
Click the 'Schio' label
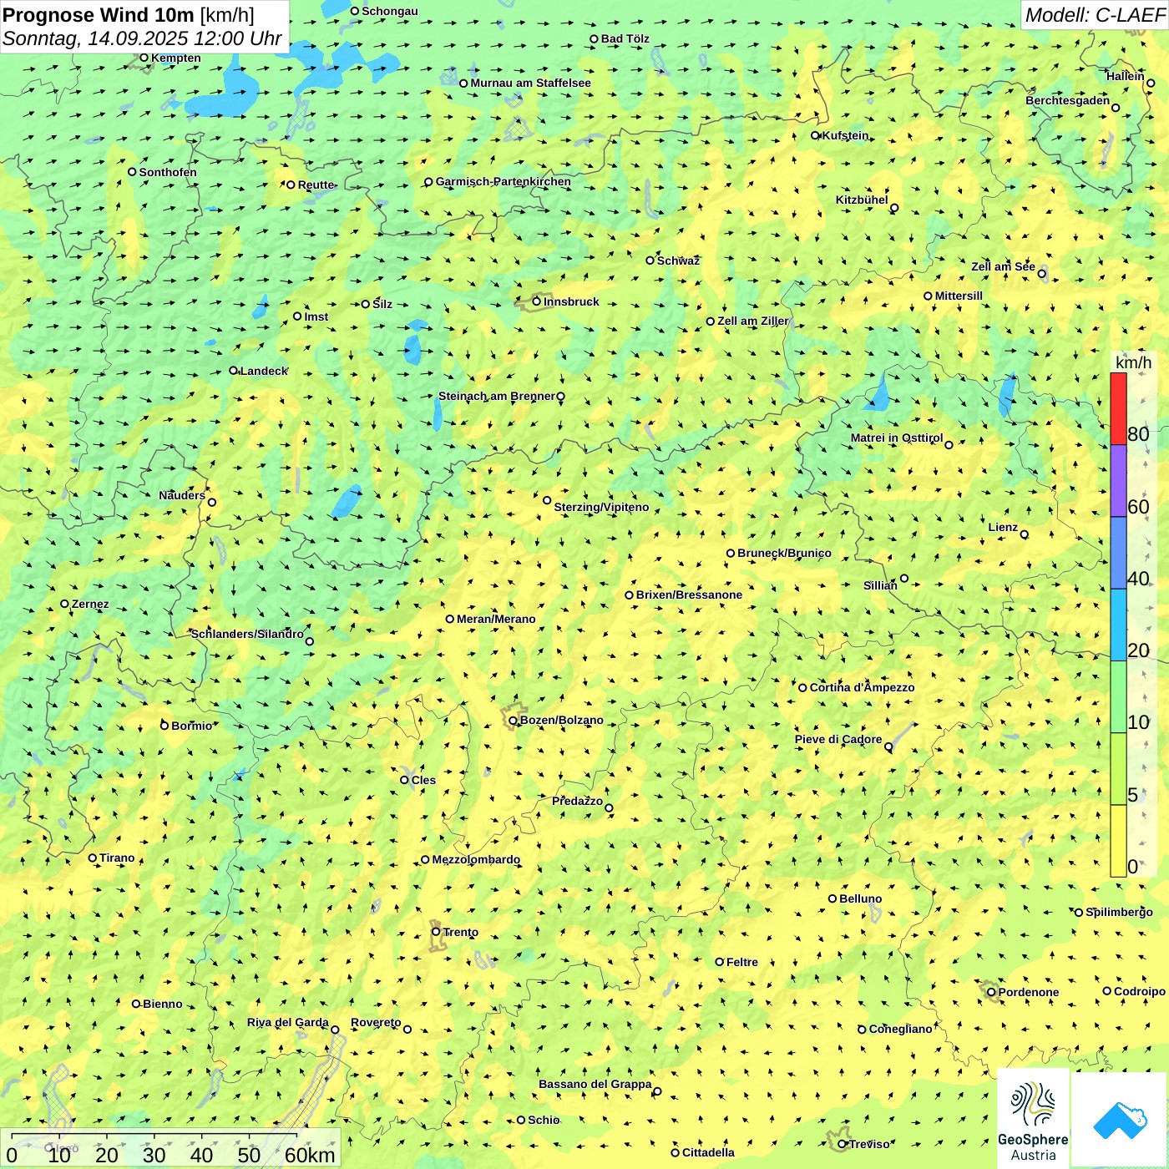(x=544, y=1120)
